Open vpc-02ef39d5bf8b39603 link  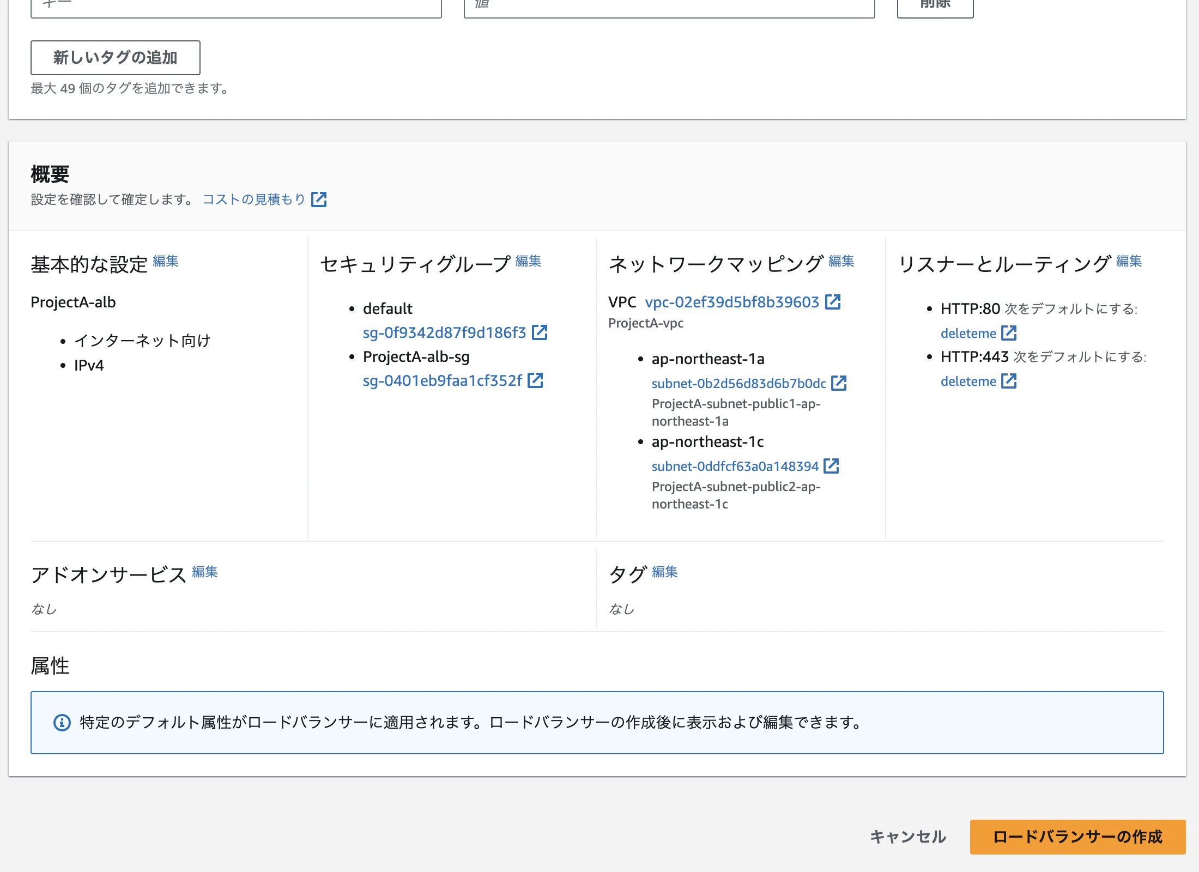[x=732, y=302]
